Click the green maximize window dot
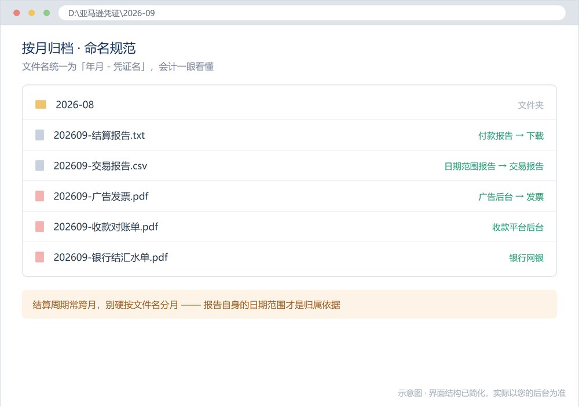Viewport: 579px width, 407px height. click(46, 13)
